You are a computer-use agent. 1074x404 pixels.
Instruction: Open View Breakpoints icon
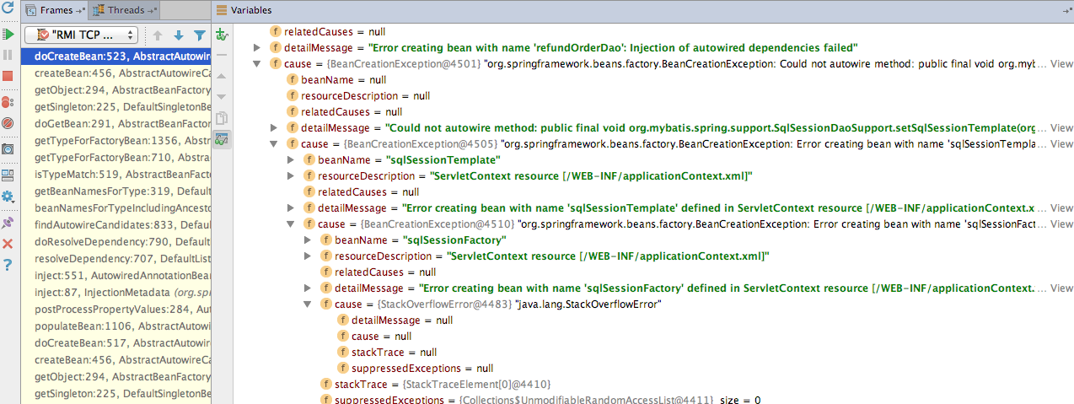[x=8, y=102]
